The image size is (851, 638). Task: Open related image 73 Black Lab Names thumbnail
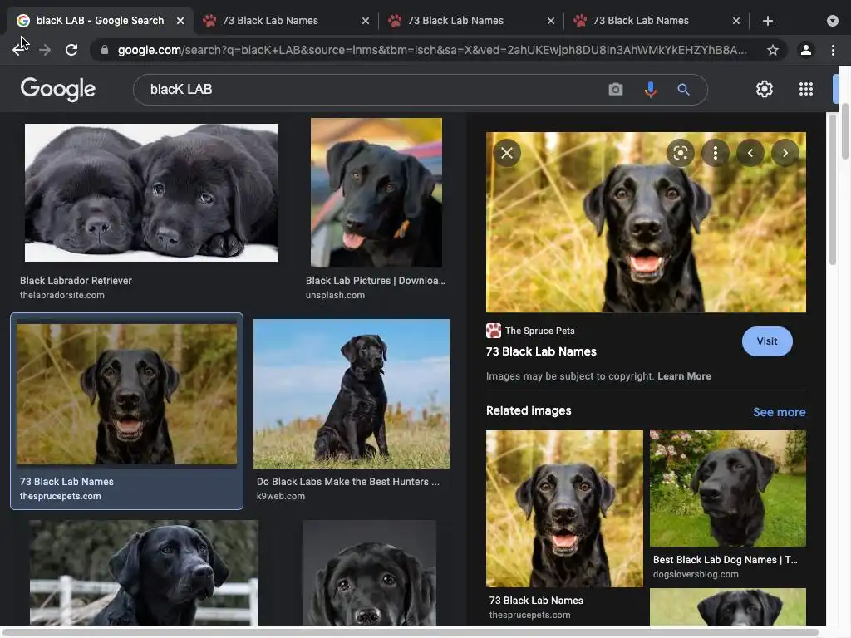(x=564, y=509)
